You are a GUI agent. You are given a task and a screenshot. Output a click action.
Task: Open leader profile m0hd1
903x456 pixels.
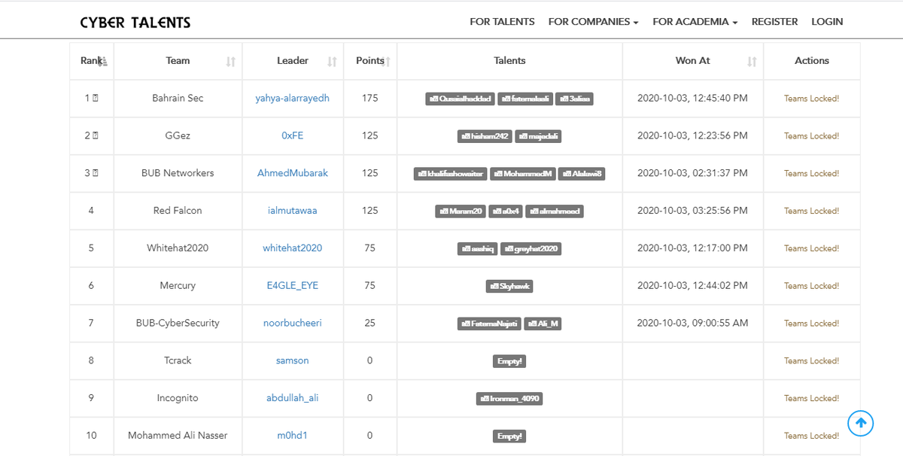(293, 436)
